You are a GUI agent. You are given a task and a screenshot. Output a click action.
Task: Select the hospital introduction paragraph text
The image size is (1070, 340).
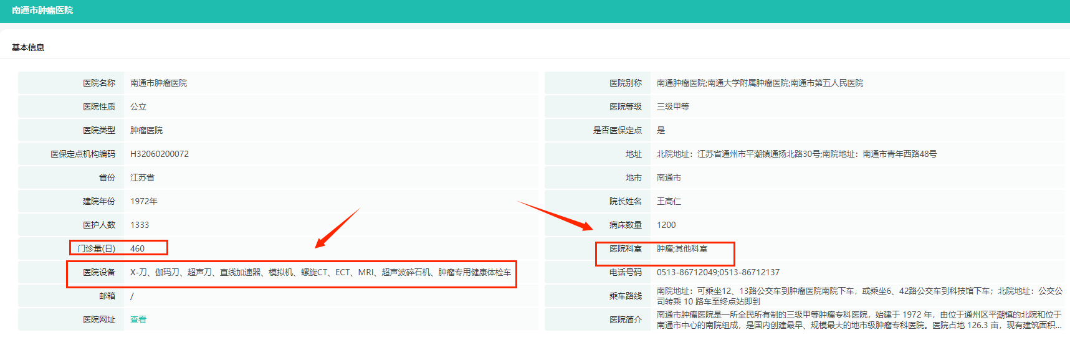(x=859, y=319)
